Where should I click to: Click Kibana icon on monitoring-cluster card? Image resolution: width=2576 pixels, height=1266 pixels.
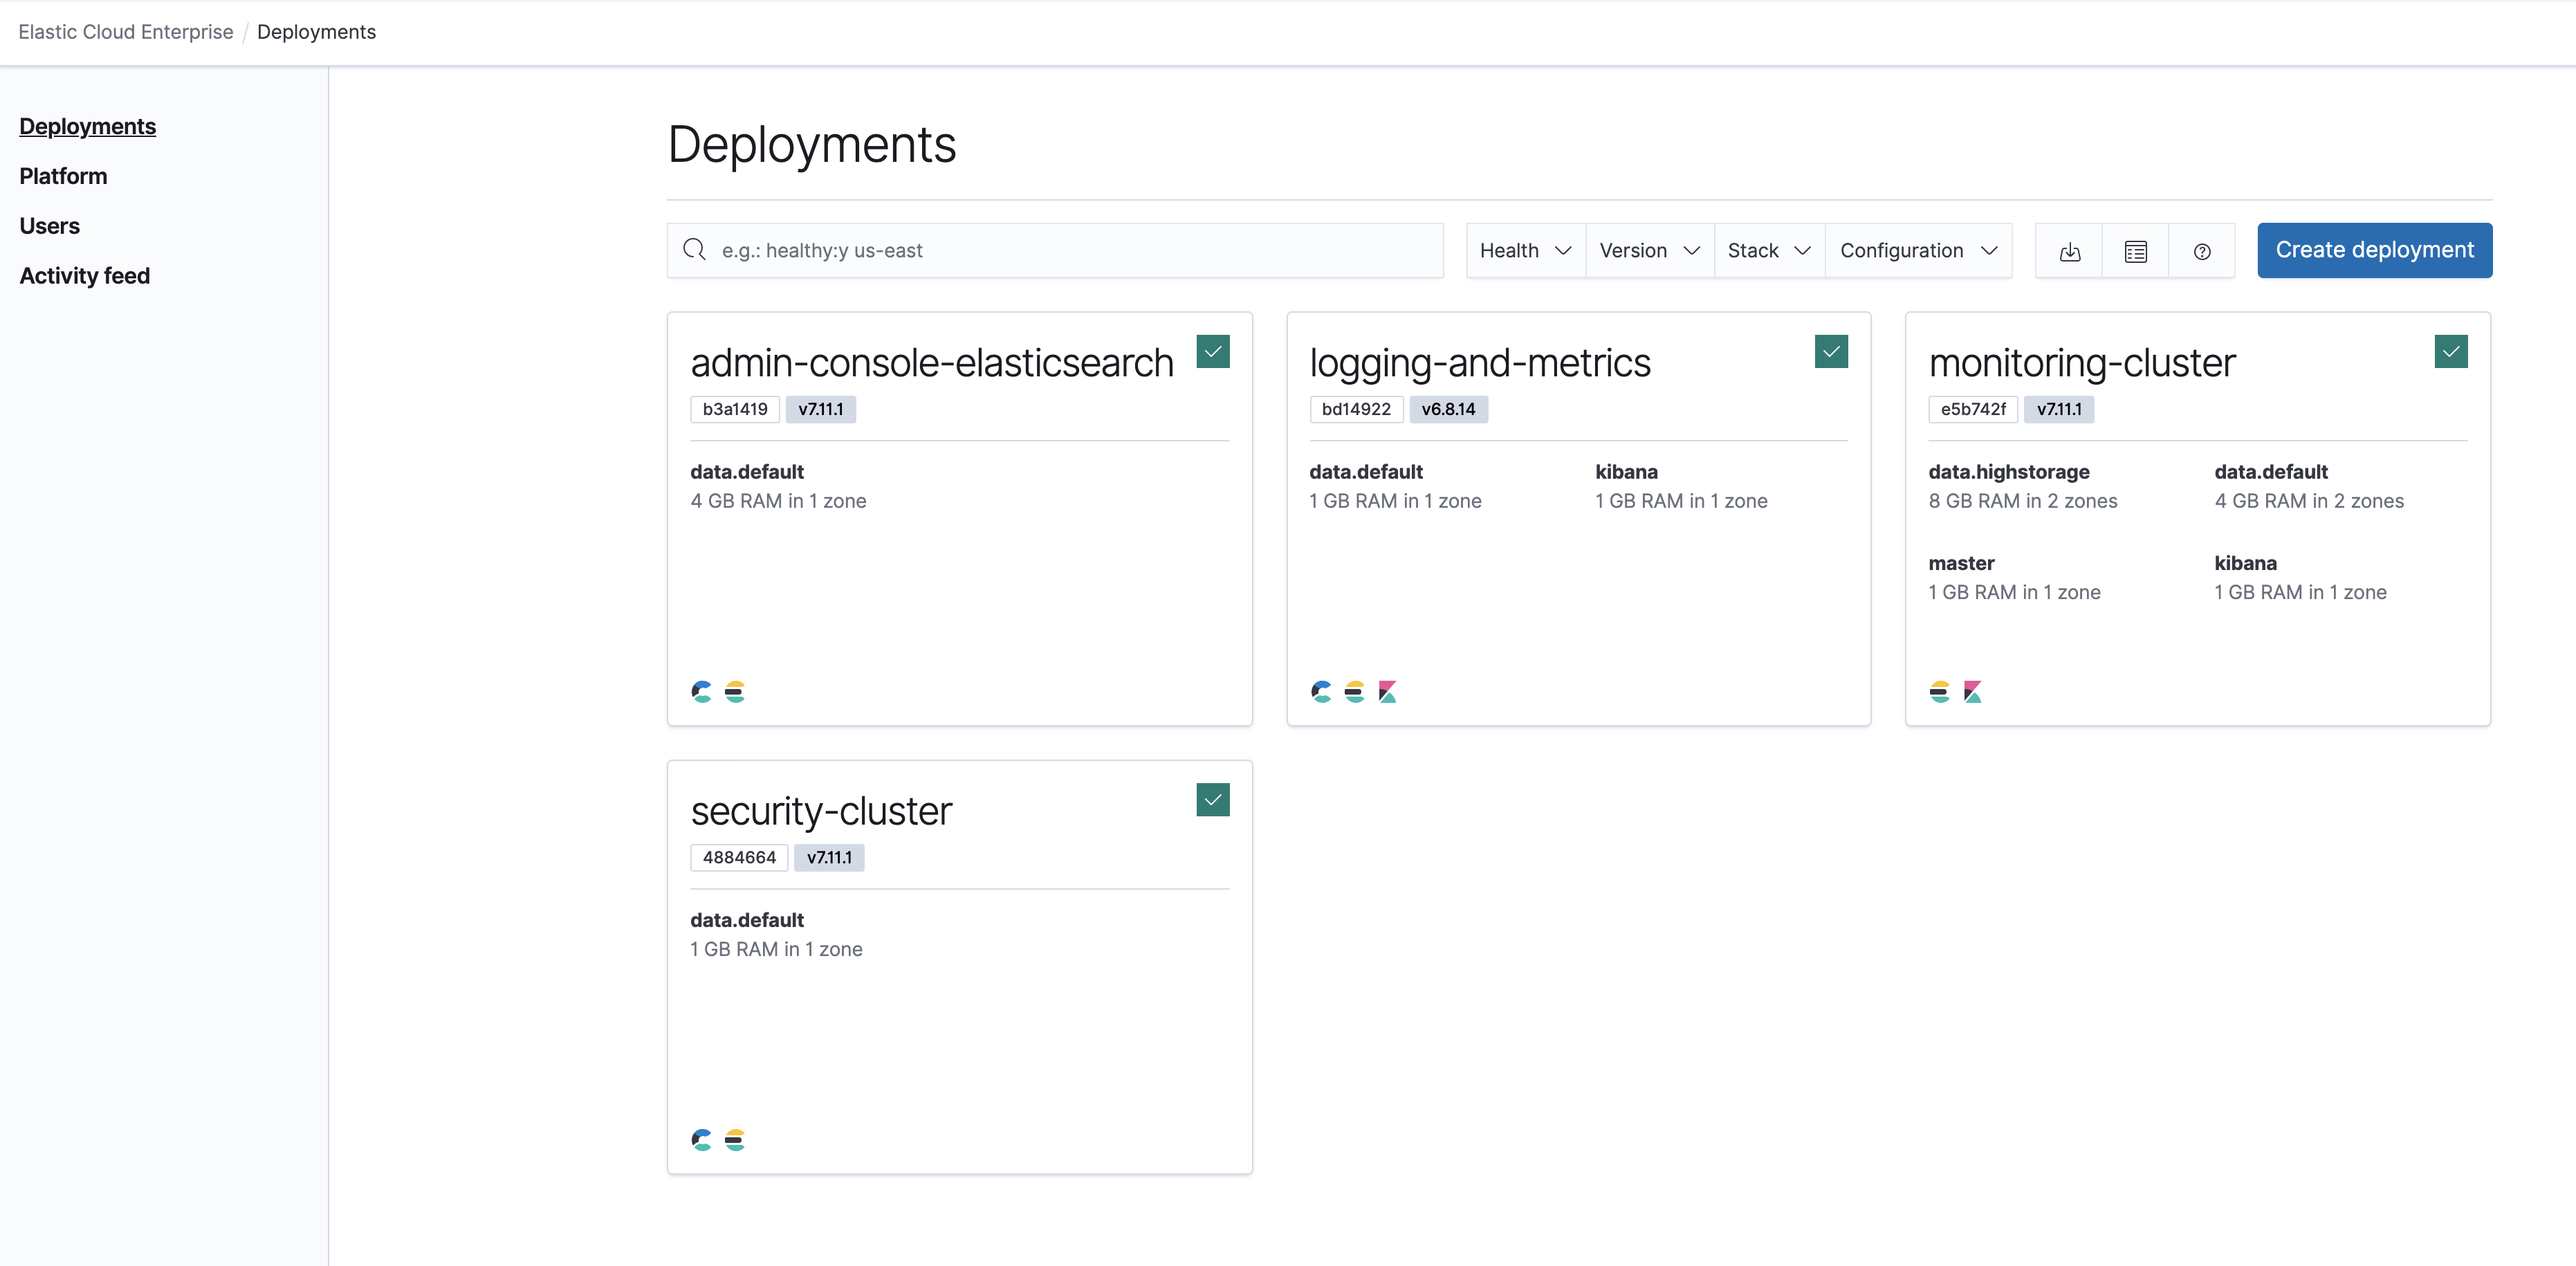point(1972,692)
